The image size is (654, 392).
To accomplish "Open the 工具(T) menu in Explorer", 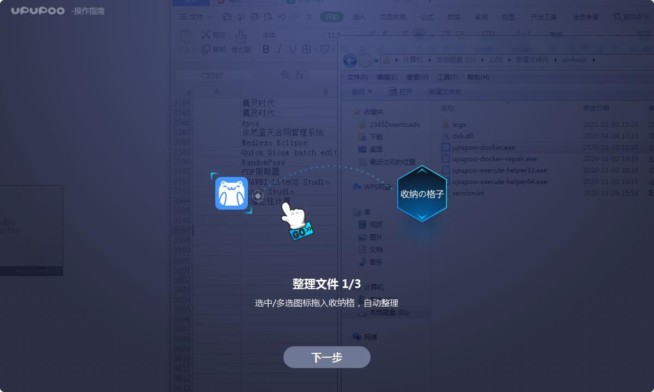I will (x=447, y=77).
